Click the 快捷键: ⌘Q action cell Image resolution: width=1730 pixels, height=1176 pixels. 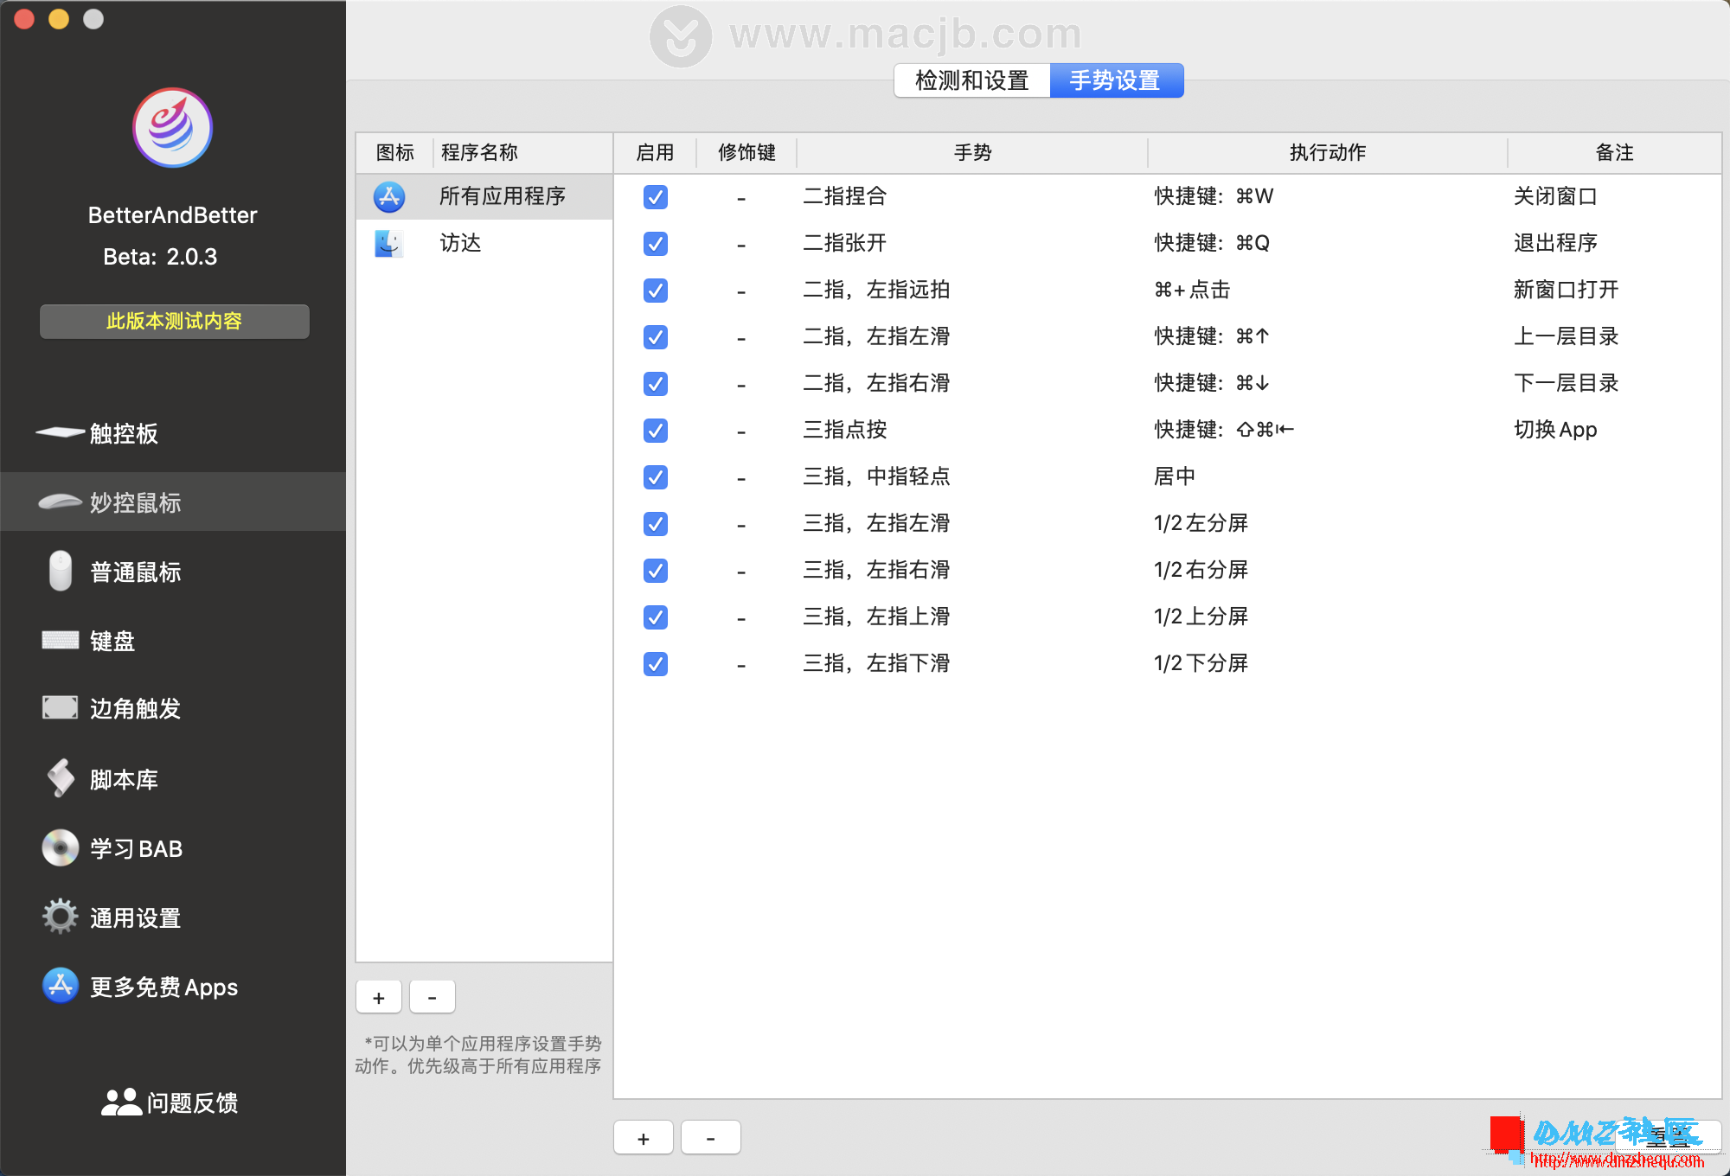pyautogui.click(x=1212, y=244)
